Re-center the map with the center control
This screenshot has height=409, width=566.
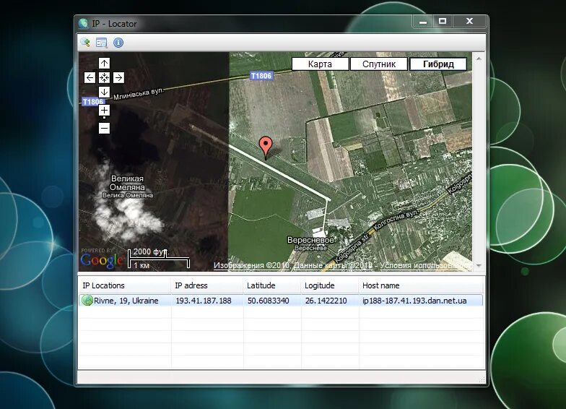coord(104,78)
